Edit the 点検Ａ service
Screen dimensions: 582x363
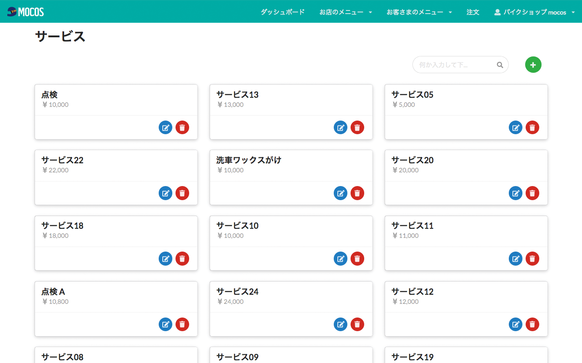pos(166,324)
